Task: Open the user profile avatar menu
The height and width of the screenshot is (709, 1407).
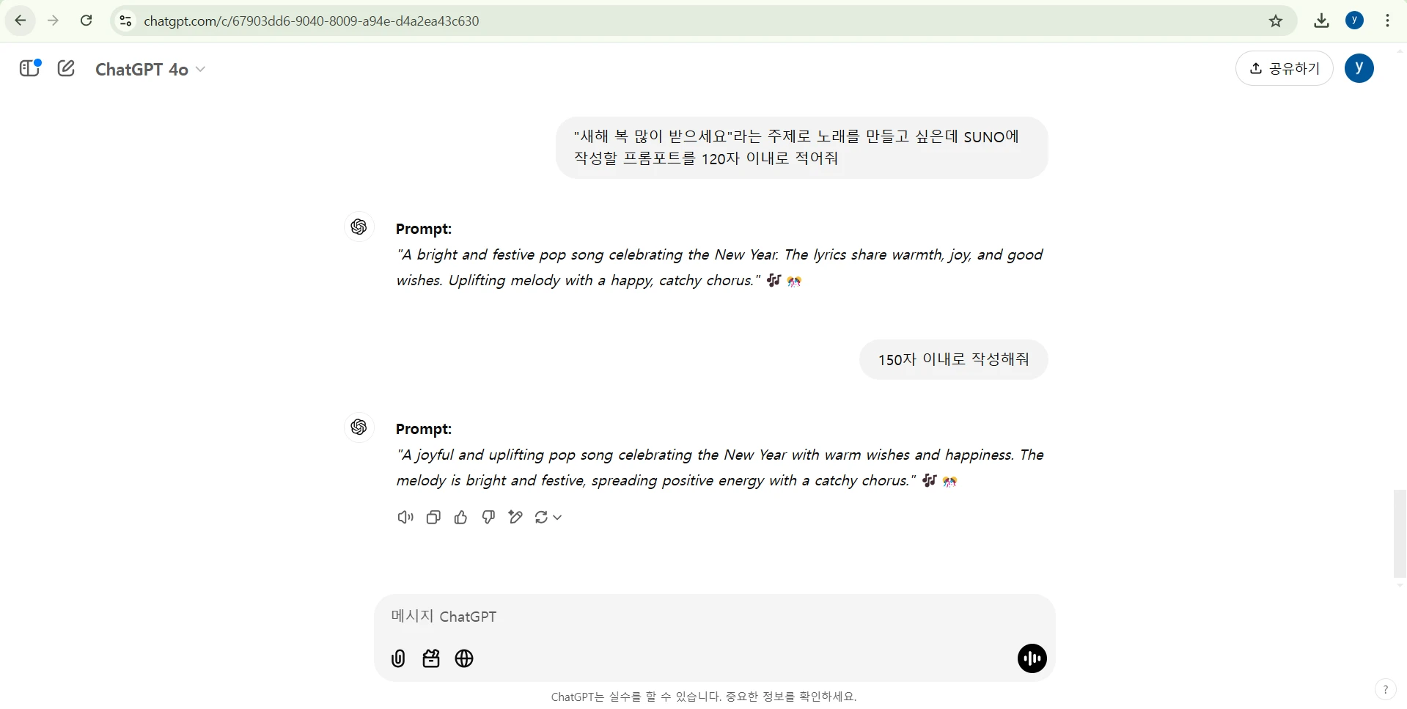Action: tap(1359, 68)
